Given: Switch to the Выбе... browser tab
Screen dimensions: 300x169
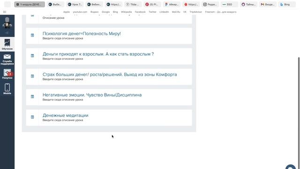Looking at the screenshot, I should pyautogui.click(x=56, y=4).
